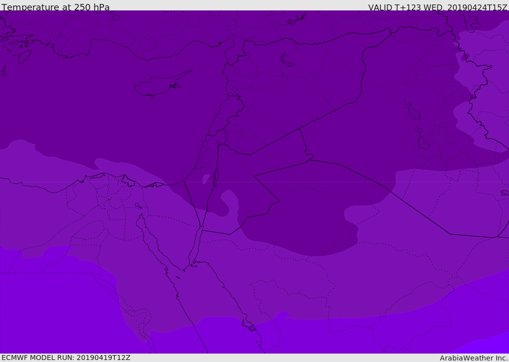
Task: Click the VALID T+123 timestamp text
Action: [437, 7]
